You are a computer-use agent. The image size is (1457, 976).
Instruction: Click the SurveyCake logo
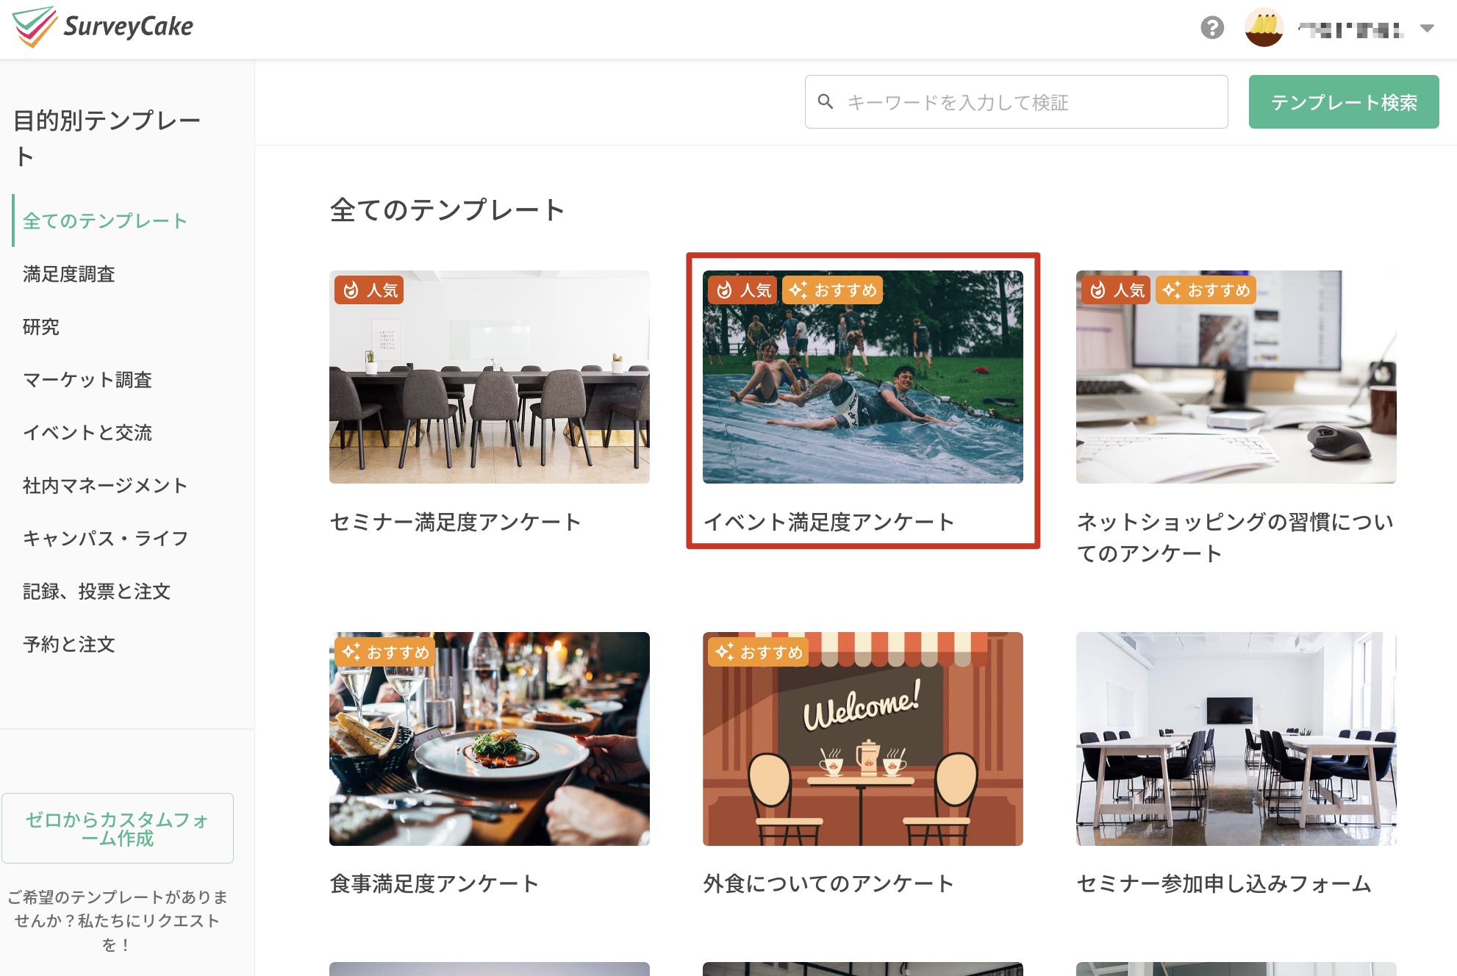coord(103,26)
